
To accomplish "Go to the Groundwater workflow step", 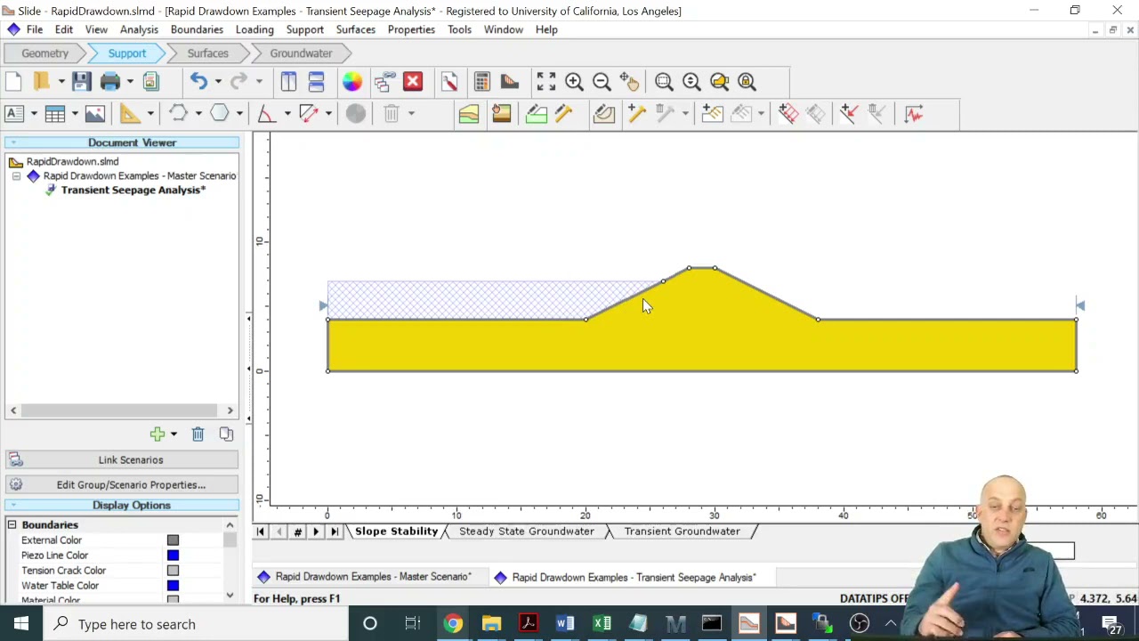I will point(301,53).
